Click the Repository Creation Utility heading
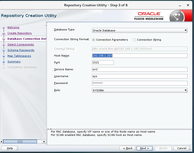 click(29, 16)
